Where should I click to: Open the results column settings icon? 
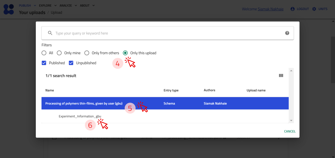[x=281, y=75]
